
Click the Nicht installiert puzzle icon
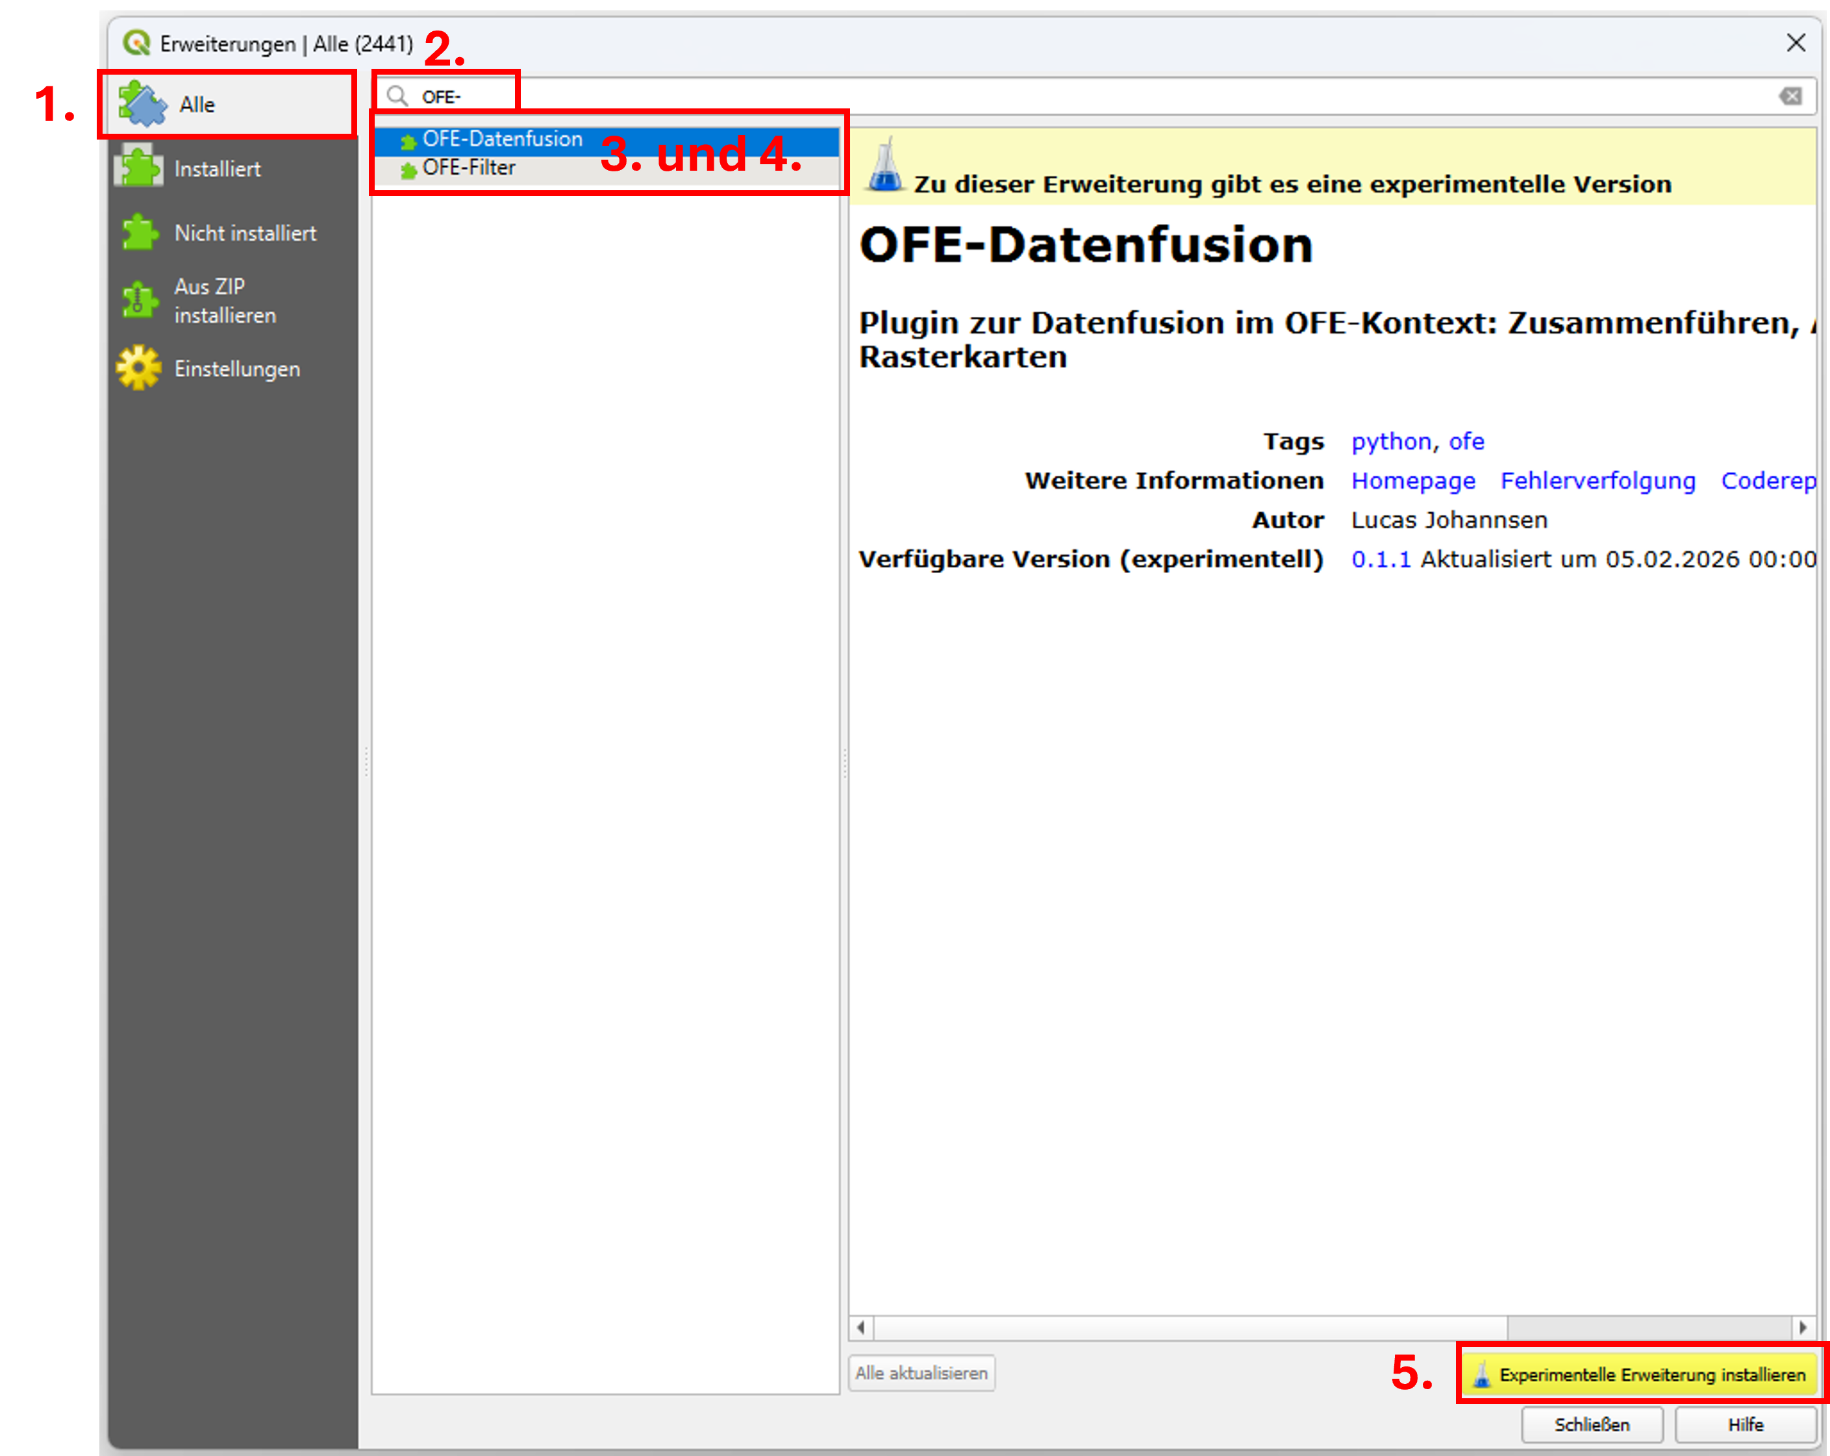click(139, 232)
